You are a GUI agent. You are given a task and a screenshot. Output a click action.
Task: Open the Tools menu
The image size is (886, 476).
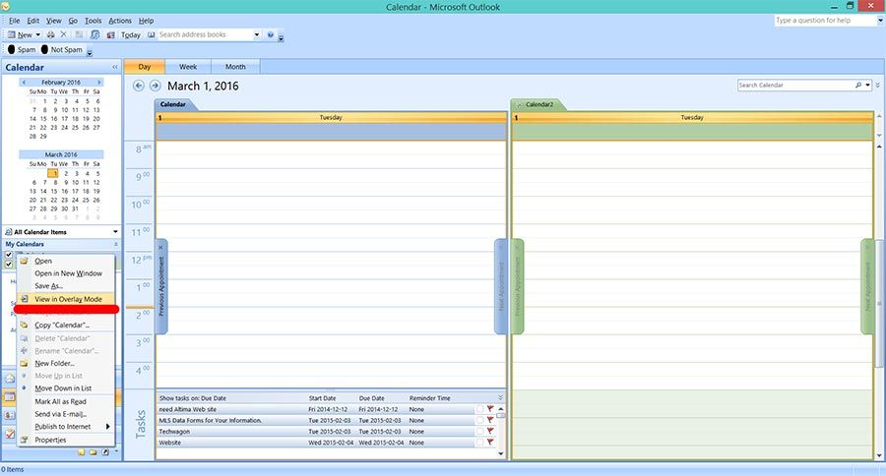pos(94,21)
